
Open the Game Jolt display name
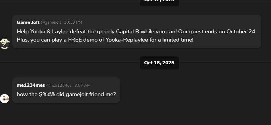click(28, 22)
